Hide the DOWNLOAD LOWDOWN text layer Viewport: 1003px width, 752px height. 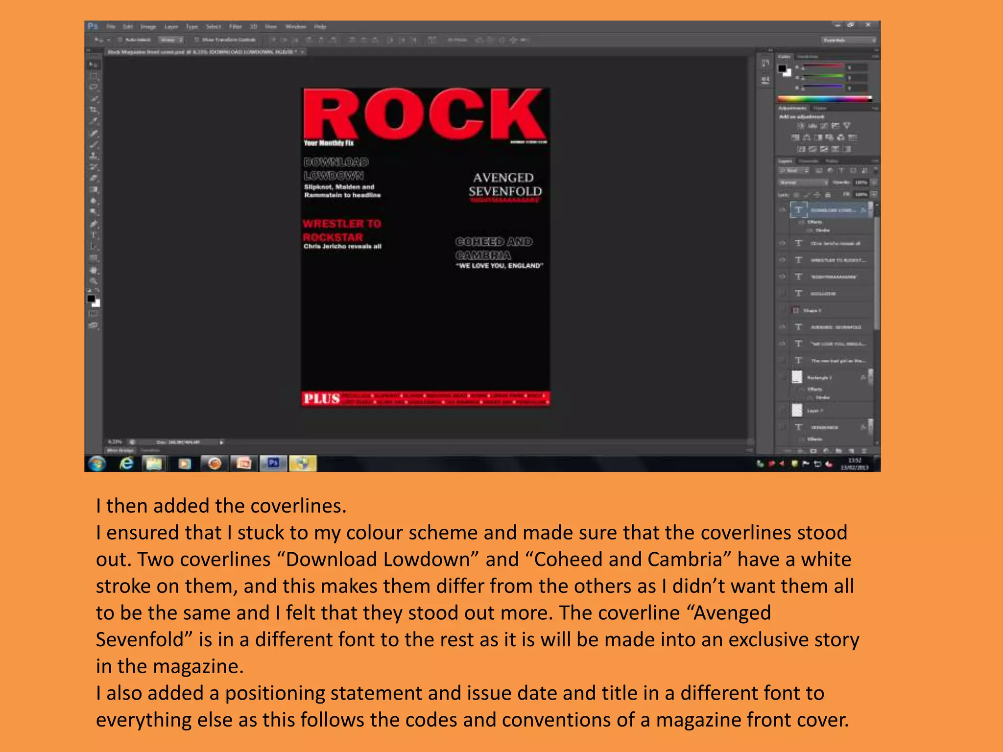pos(783,210)
